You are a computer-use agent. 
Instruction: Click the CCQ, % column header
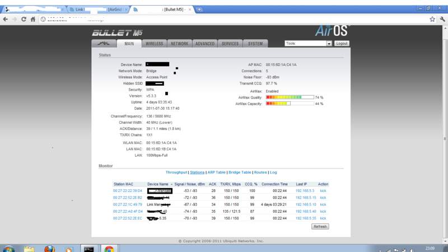251,184
